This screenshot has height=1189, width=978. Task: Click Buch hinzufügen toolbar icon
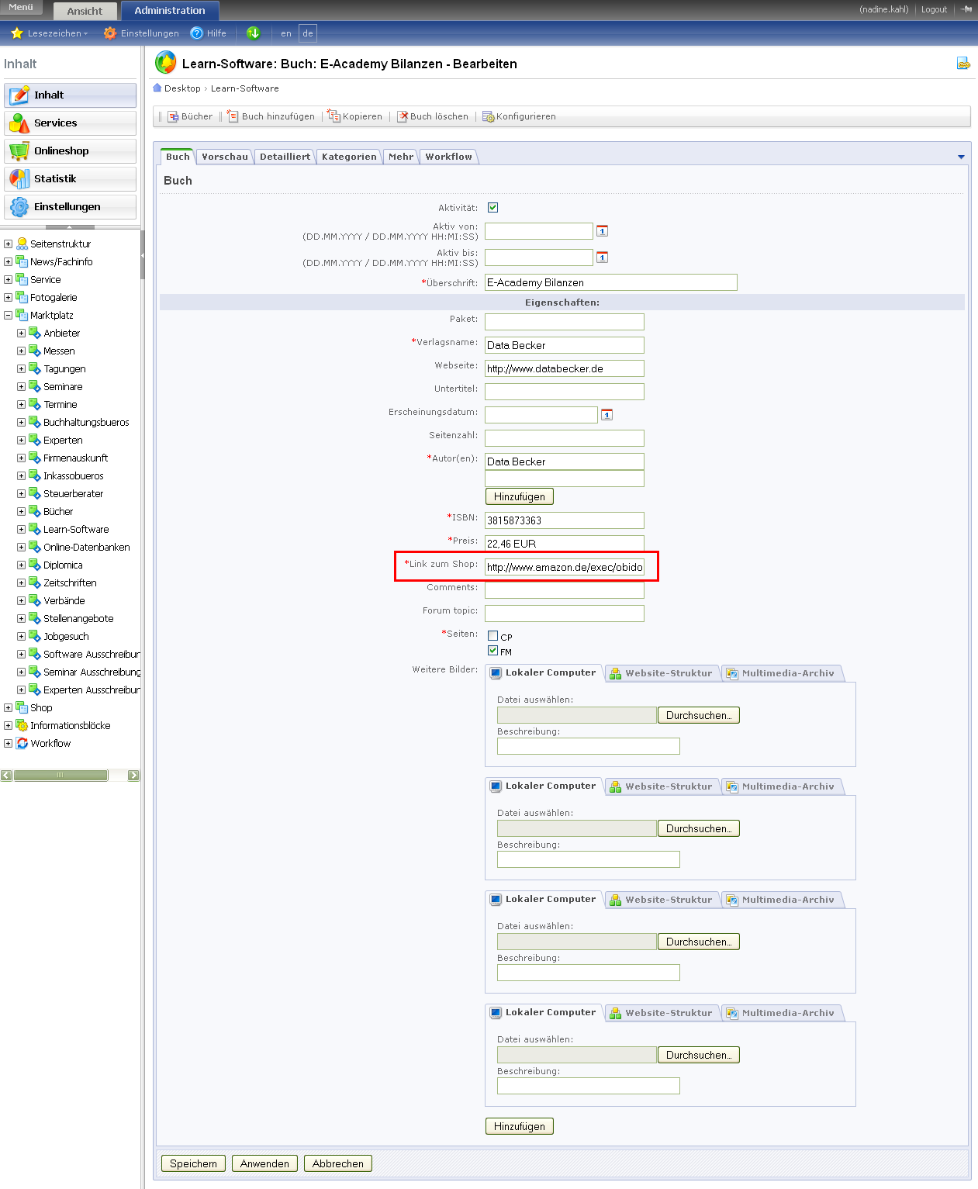(x=233, y=116)
